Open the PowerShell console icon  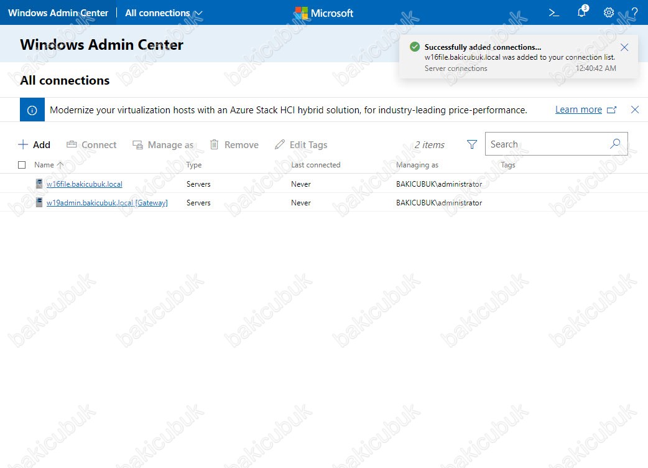553,13
